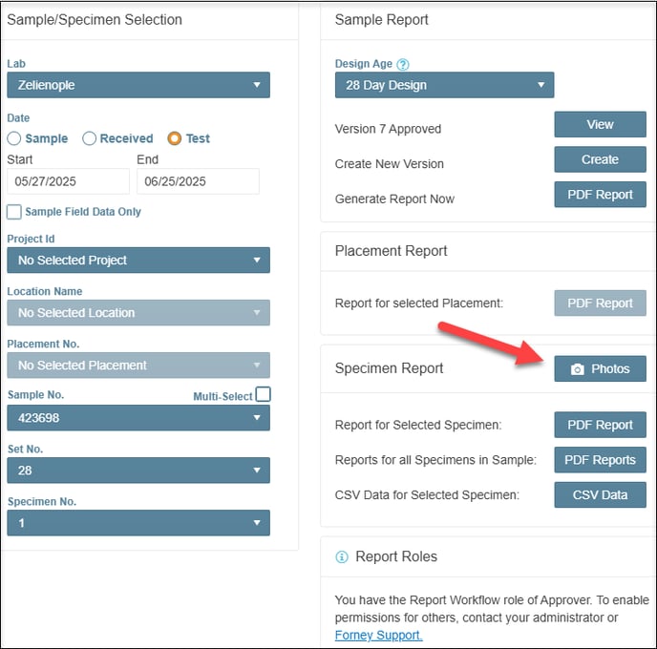Open the Sample No. dropdown 423698
Image resolution: width=657 pixels, height=649 pixels.
point(138,417)
